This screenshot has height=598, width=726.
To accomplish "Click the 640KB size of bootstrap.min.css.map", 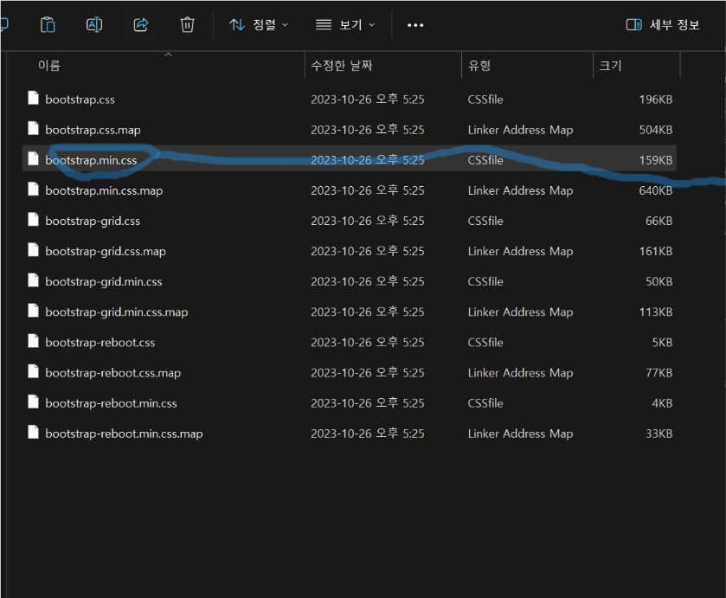I will (656, 190).
